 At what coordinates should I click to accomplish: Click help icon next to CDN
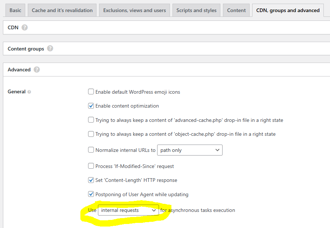click(24, 27)
